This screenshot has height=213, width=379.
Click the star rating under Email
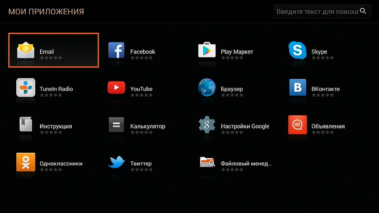click(51, 58)
